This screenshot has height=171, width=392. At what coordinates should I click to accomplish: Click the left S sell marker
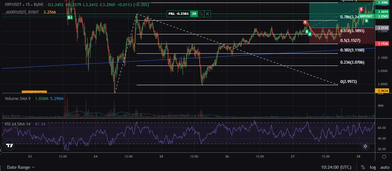(305, 22)
